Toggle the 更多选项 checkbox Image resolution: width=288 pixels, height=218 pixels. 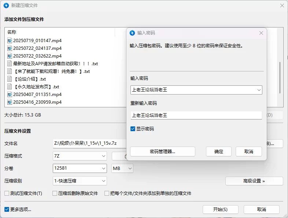(7, 210)
